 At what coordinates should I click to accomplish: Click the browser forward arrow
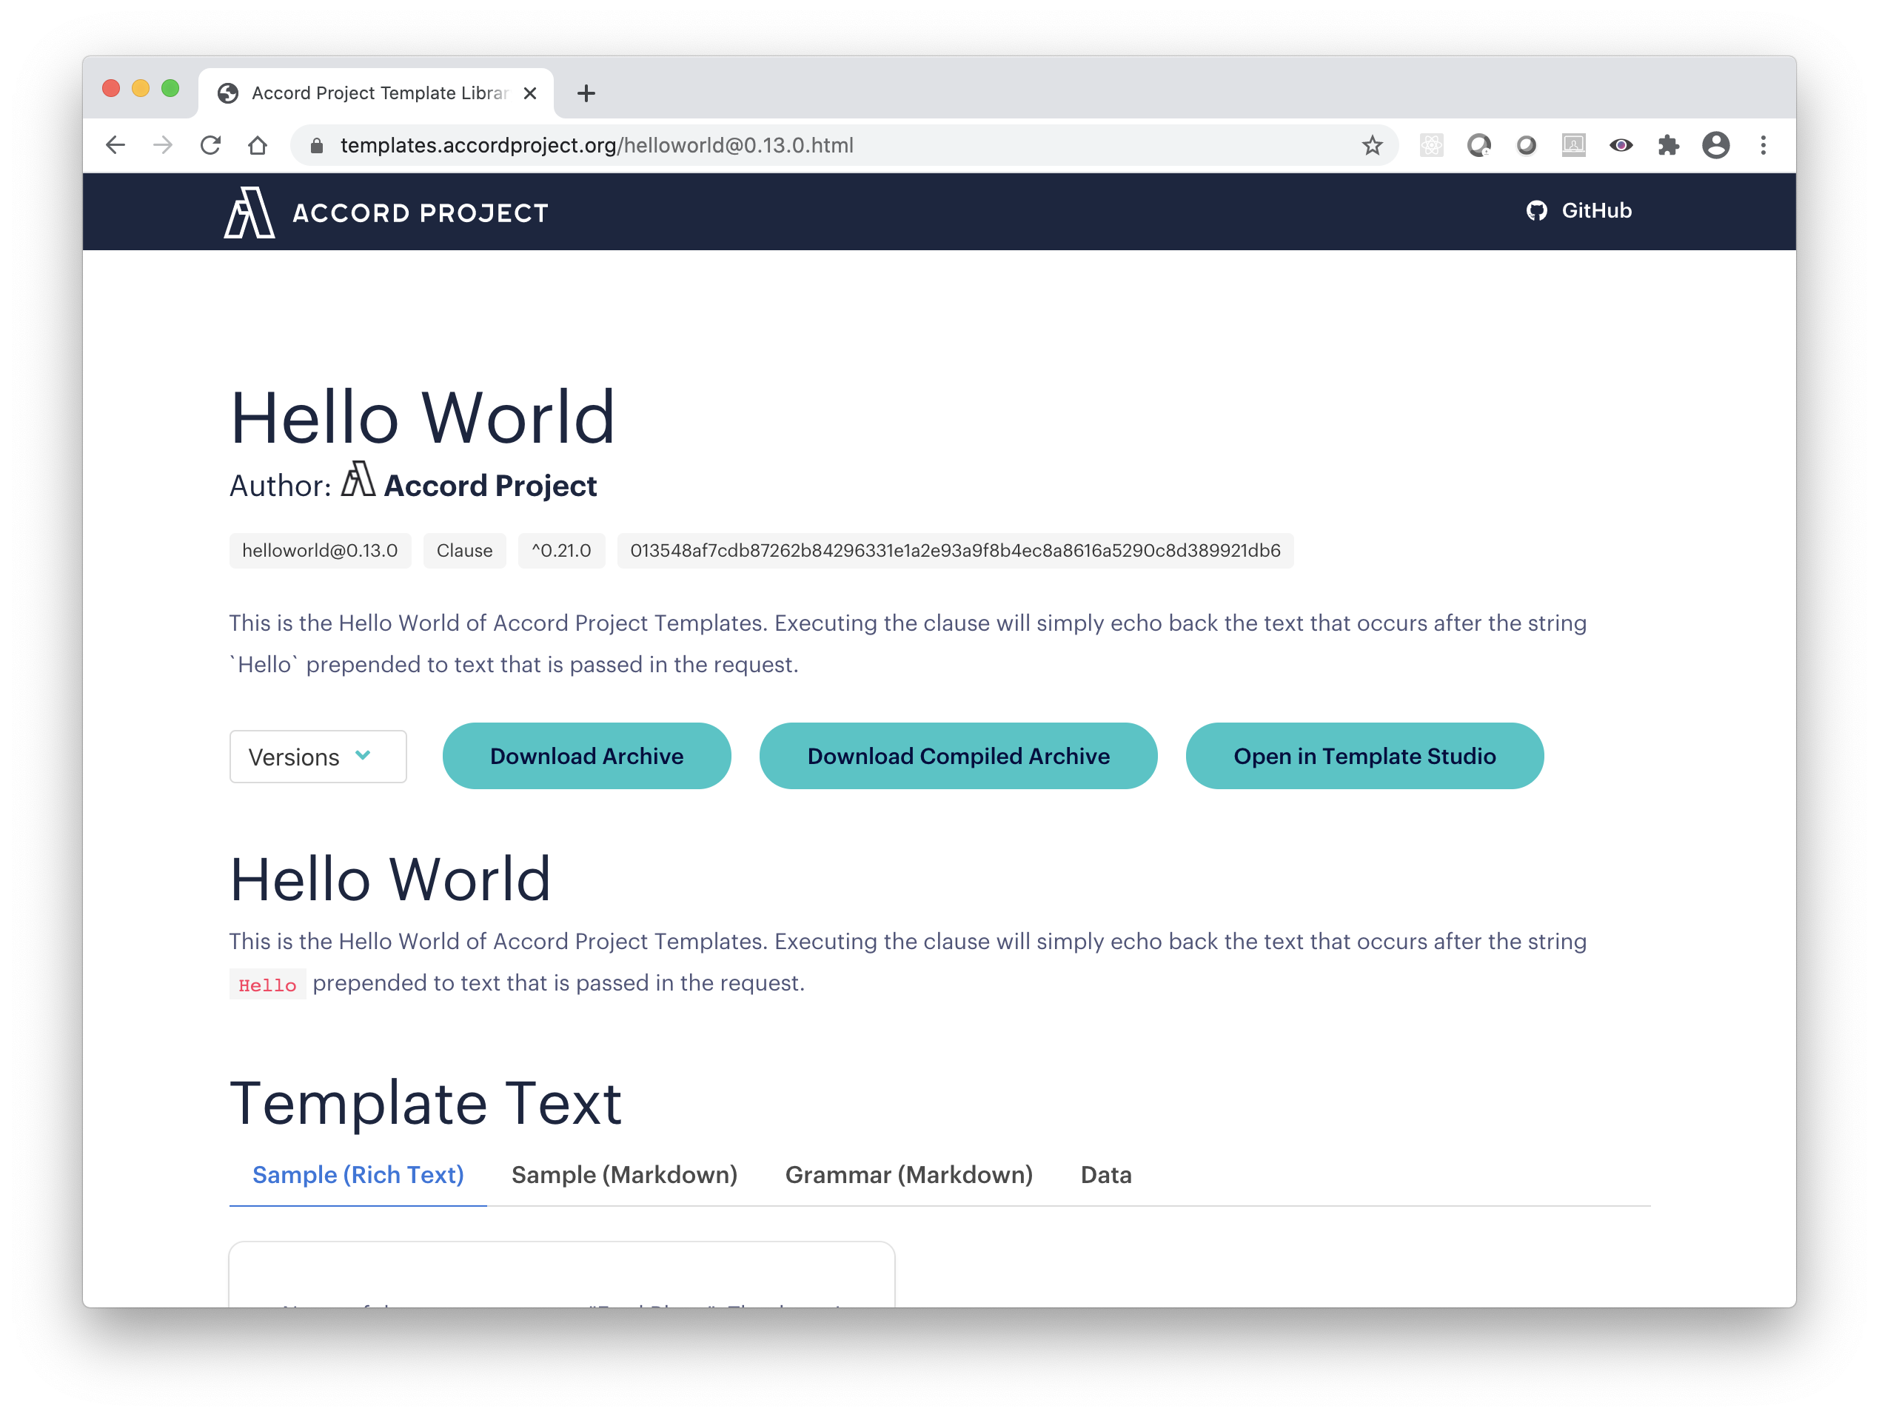click(x=163, y=145)
